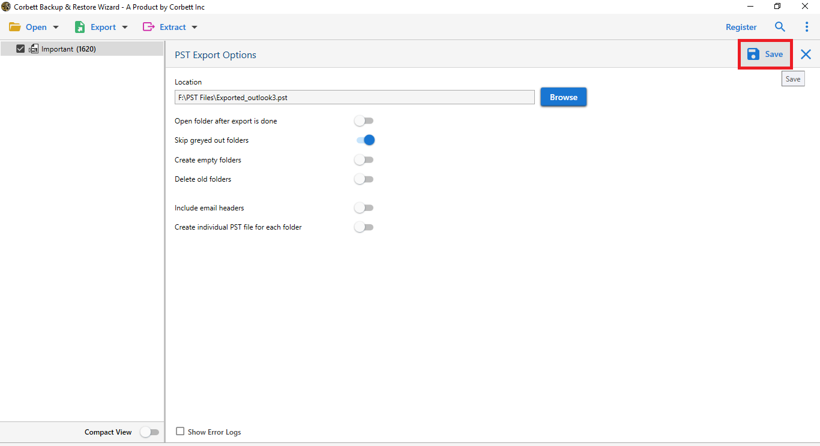This screenshot has width=820, height=446.
Task: Click the Delete old folders label
Action: pos(203,179)
